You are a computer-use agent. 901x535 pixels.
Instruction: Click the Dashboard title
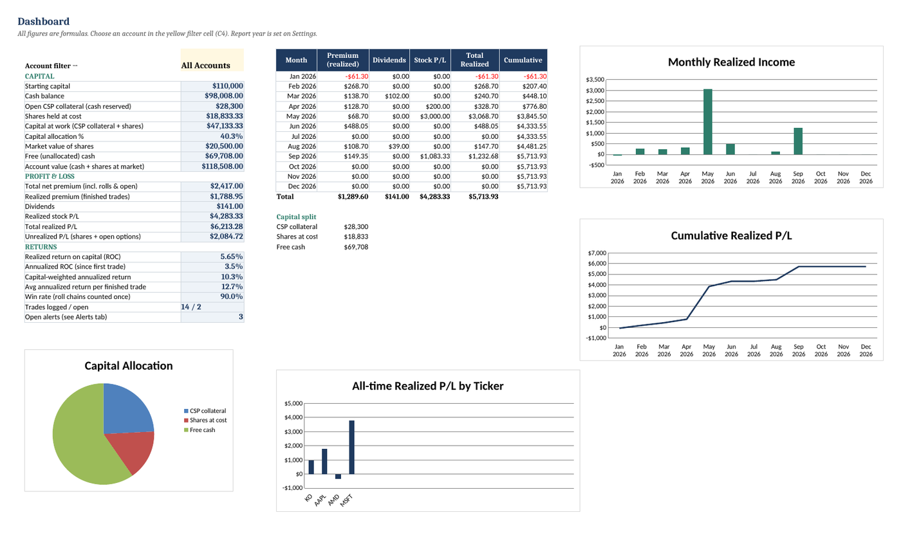point(44,22)
